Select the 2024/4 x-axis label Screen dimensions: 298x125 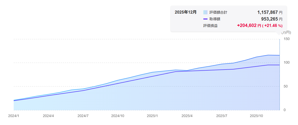point(48,116)
